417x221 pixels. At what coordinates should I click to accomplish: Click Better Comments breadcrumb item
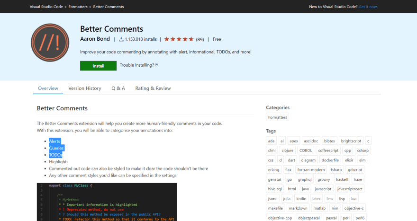[109, 7]
